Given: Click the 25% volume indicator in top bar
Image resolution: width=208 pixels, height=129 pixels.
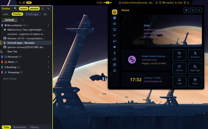Looking at the screenshot, I should pyautogui.click(x=178, y=2).
